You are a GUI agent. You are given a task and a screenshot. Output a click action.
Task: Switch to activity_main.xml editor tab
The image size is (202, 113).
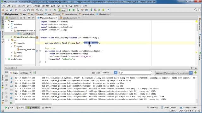(x=70, y=18)
